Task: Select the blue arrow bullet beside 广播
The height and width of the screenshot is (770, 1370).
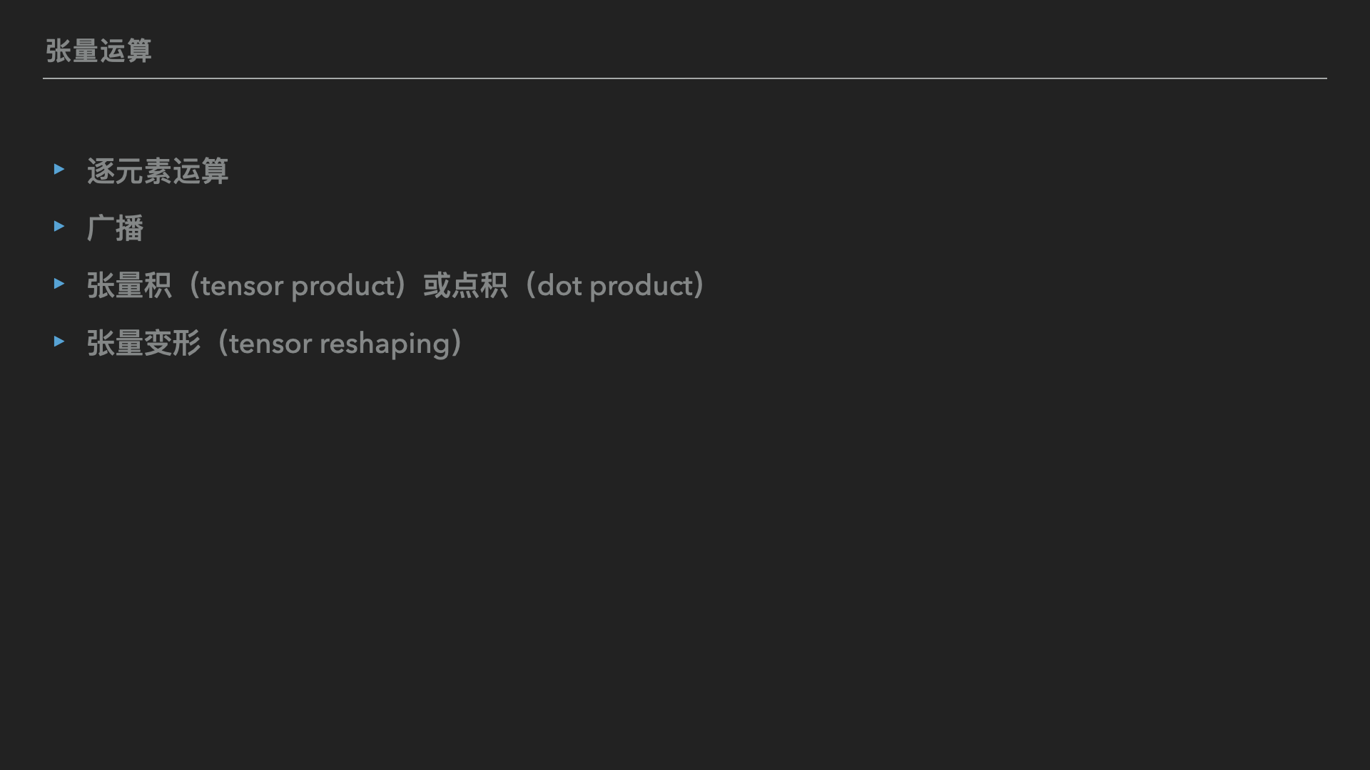Action: tap(59, 226)
